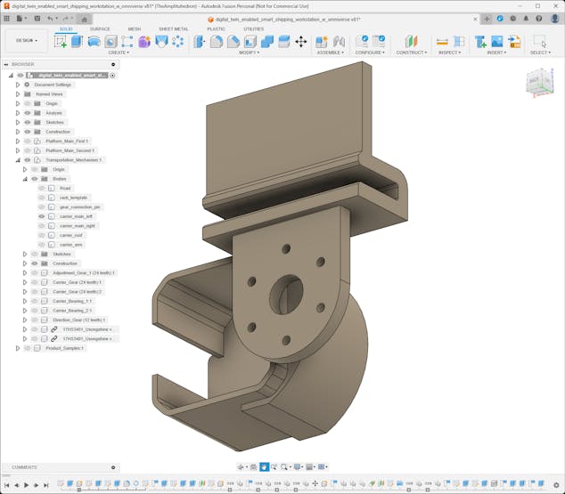Select the Create Sketch tool icon
Viewport: 565px width, 494px height.
pyautogui.click(x=60, y=41)
